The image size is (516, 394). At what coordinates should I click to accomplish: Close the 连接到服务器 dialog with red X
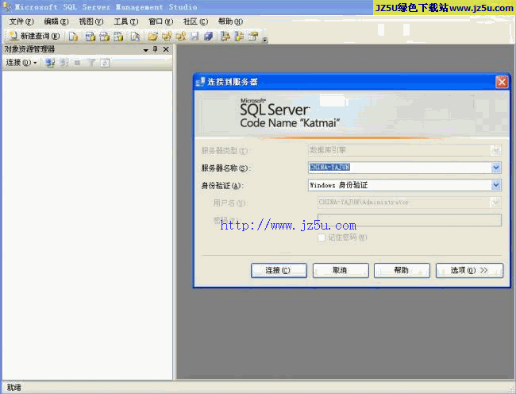coord(503,82)
